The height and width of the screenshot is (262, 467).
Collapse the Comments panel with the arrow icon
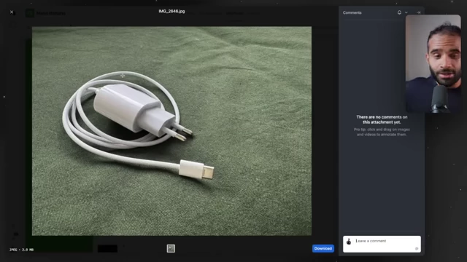tap(418, 12)
